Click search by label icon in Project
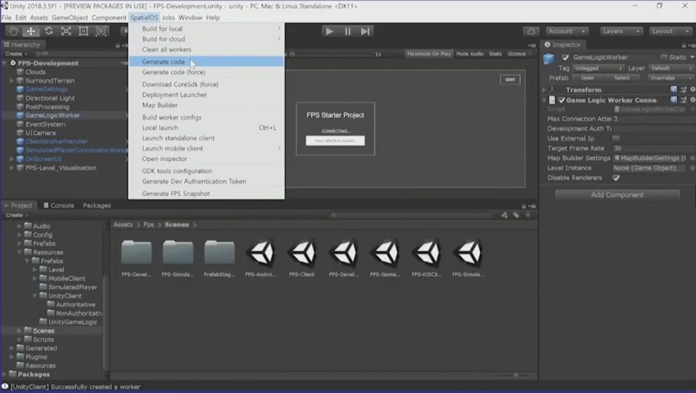This screenshot has height=393, width=696. tap(517, 215)
